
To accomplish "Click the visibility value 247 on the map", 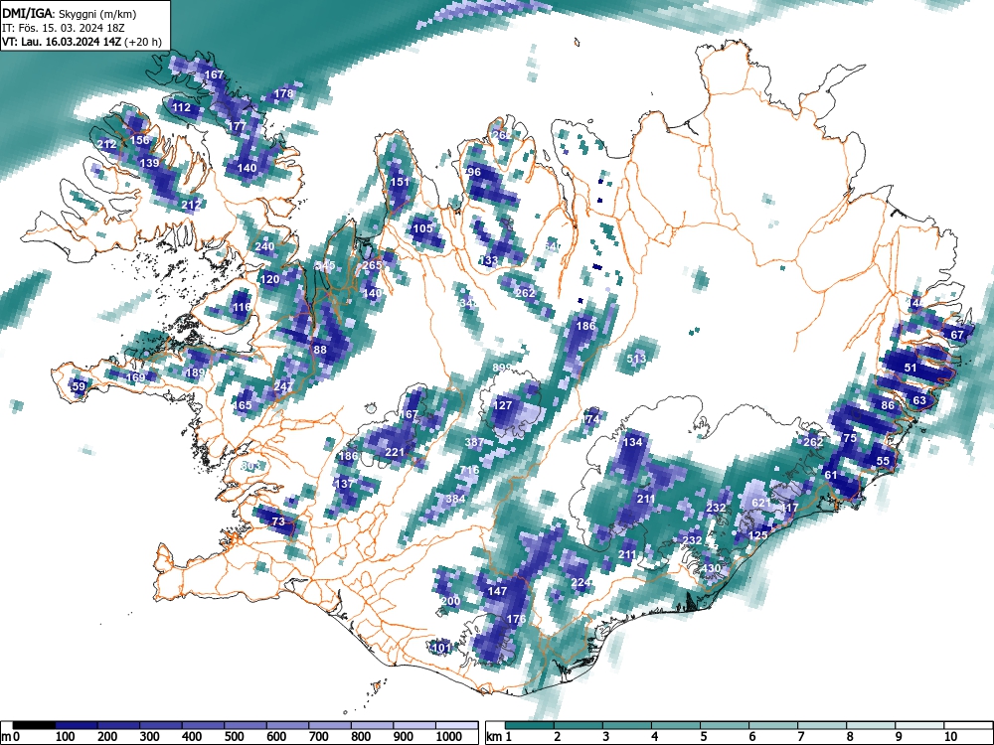I will [283, 385].
